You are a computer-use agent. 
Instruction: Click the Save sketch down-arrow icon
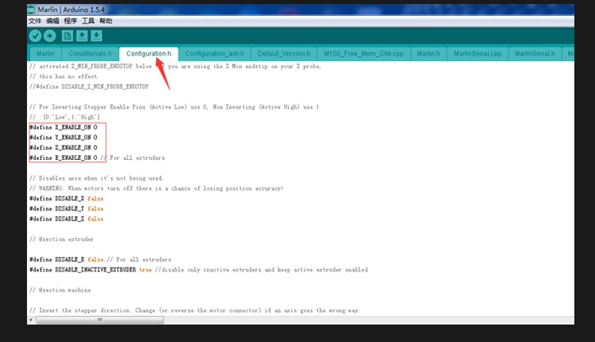coord(96,36)
